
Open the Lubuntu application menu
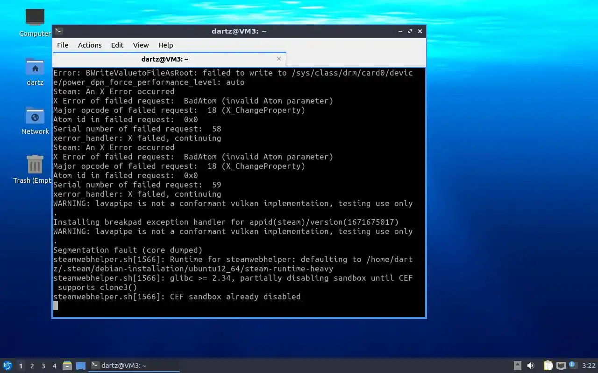tap(7, 366)
